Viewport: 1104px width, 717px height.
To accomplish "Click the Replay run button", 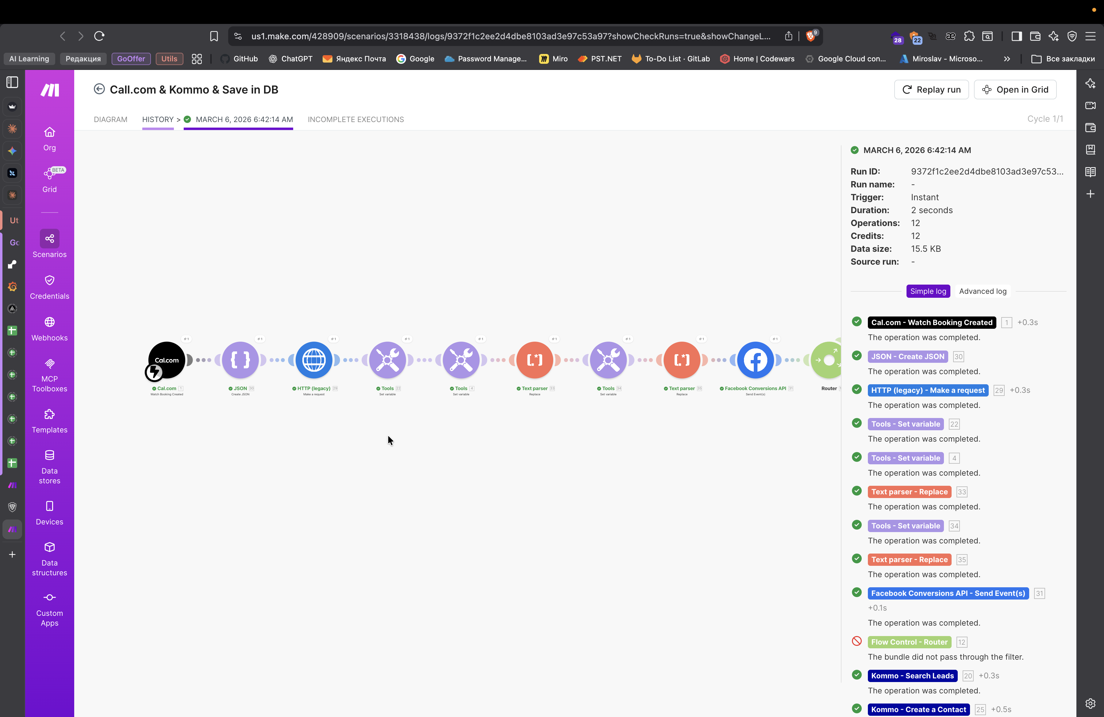I will pos(931,90).
